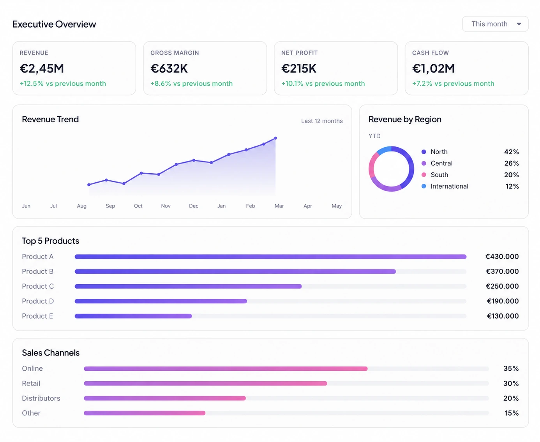This screenshot has width=540, height=442.
Task: Click the Online sales channel bar
Action: coord(226,368)
